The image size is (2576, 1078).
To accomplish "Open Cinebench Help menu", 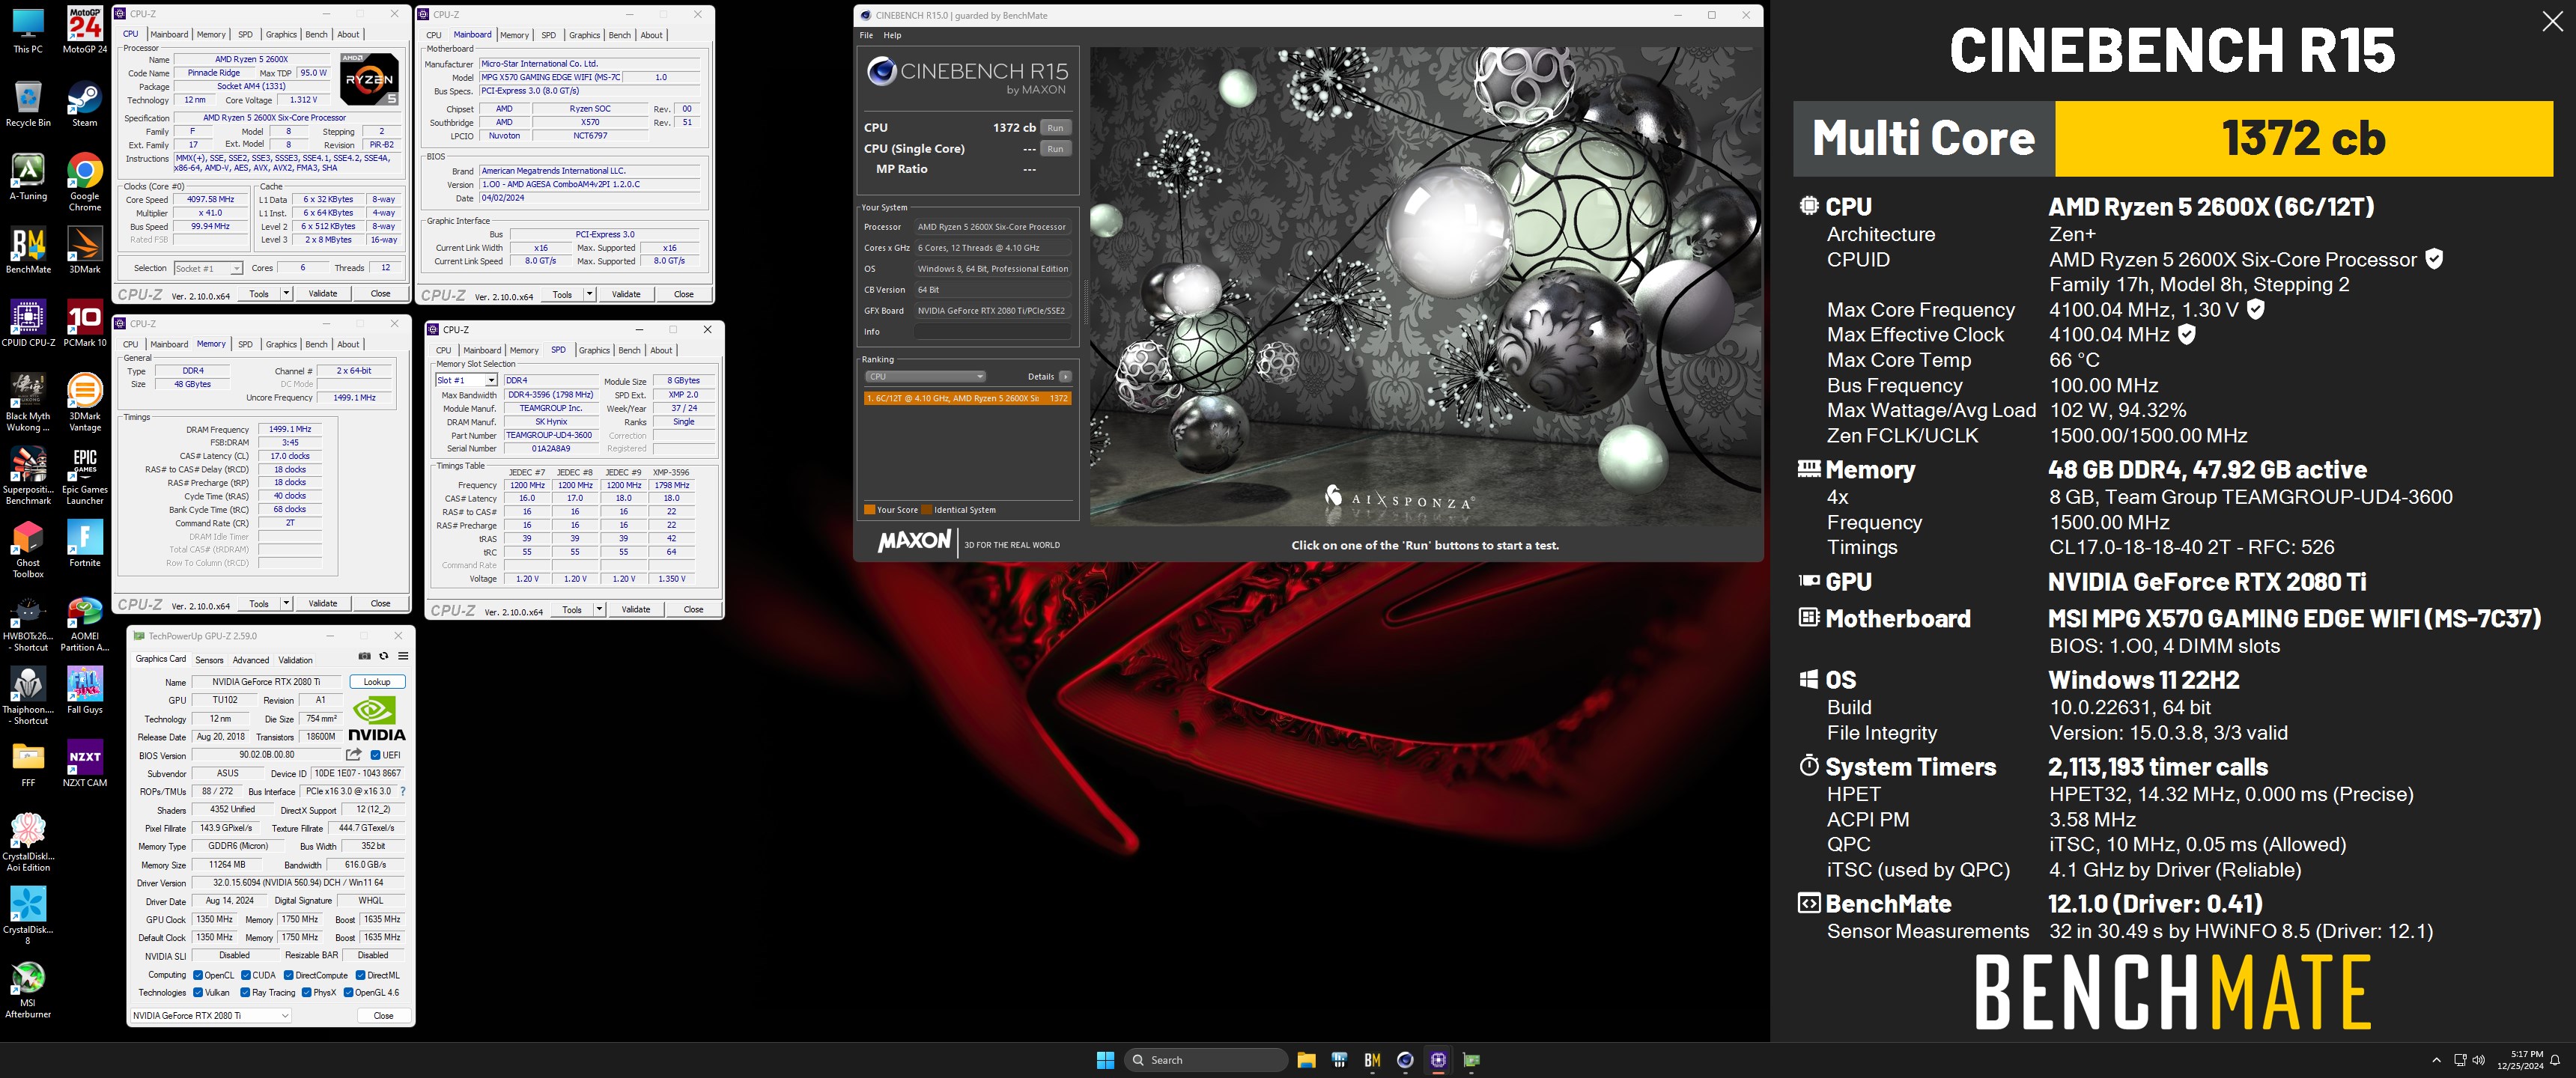I will coord(892,35).
